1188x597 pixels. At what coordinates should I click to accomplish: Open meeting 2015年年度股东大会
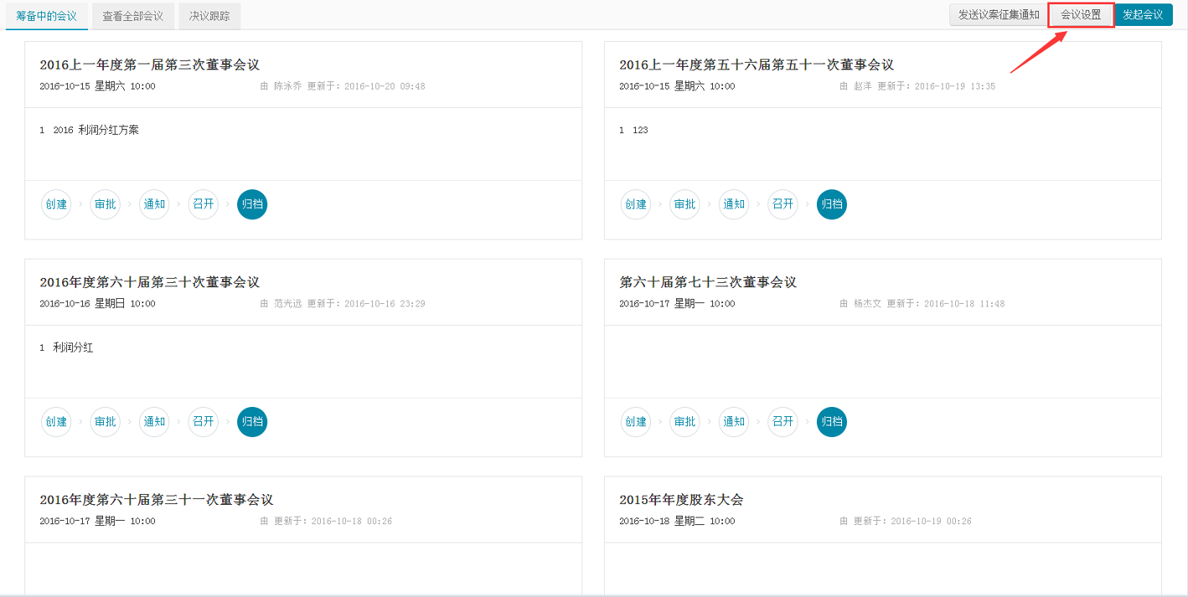[681, 500]
